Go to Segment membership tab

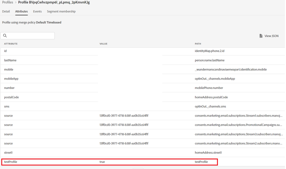pyautogui.click(x=61, y=11)
